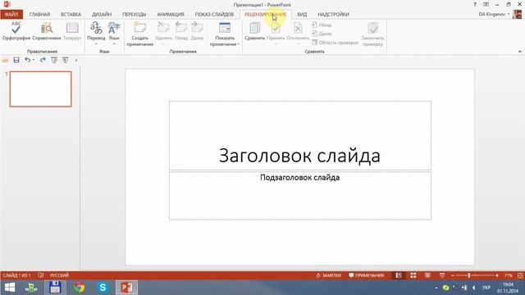Click the spell check status icon in status bar
The height and width of the screenshot is (295, 525).
(41, 275)
